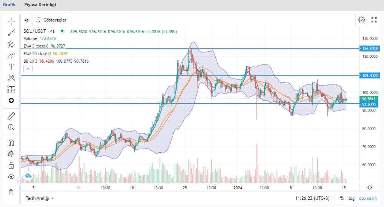This screenshot has height=207, width=384.
Task: Select the crosshair cursor tool
Action: pos(11,21)
